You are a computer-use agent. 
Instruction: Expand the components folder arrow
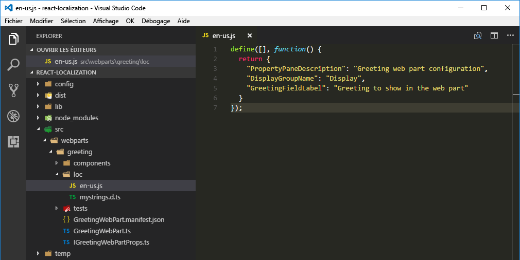point(57,163)
